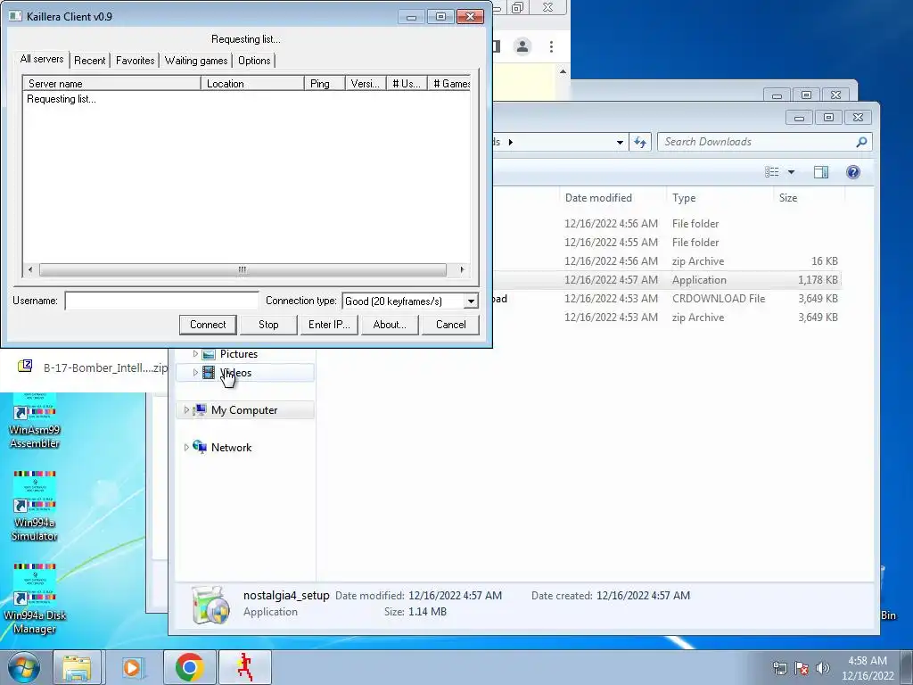Expand the Pictures library node

[x=195, y=353]
